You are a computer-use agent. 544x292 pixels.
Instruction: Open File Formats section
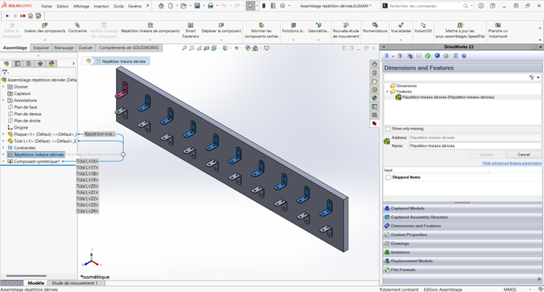(463, 270)
